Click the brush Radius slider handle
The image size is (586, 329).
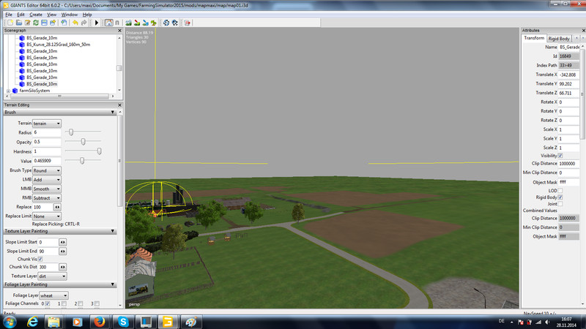click(x=69, y=132)
